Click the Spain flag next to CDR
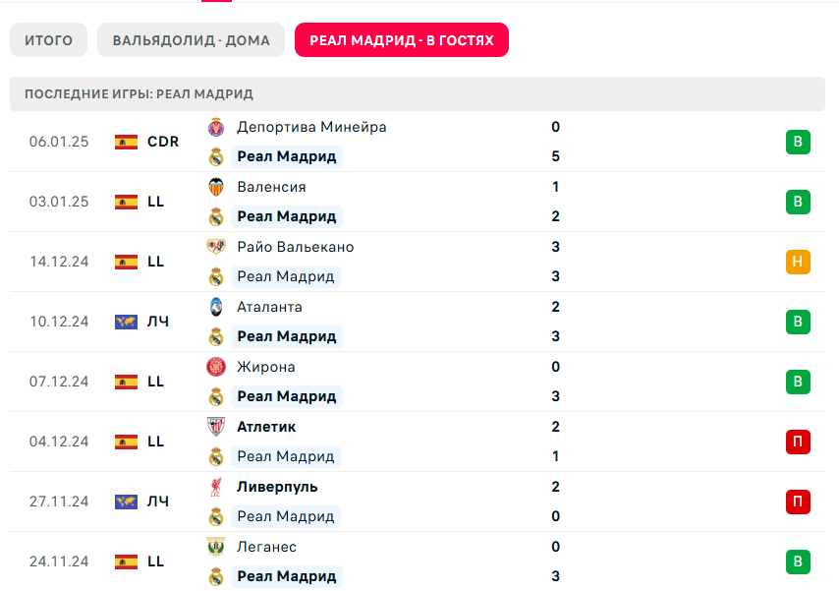The width and height of the screenshot is (839, 591). point(126,142)
